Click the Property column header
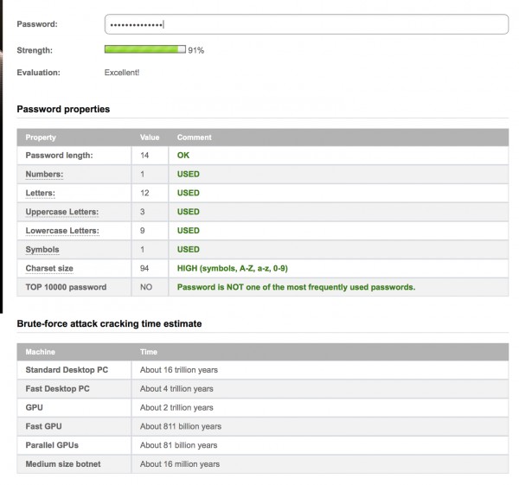519x485 pixels. point(41,137)
